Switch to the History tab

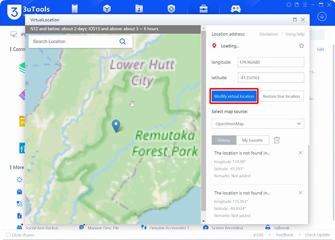coord(224,140)
